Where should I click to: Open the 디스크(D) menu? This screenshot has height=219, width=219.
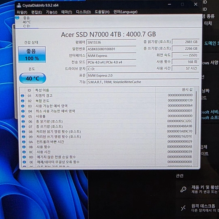[83, 12]
